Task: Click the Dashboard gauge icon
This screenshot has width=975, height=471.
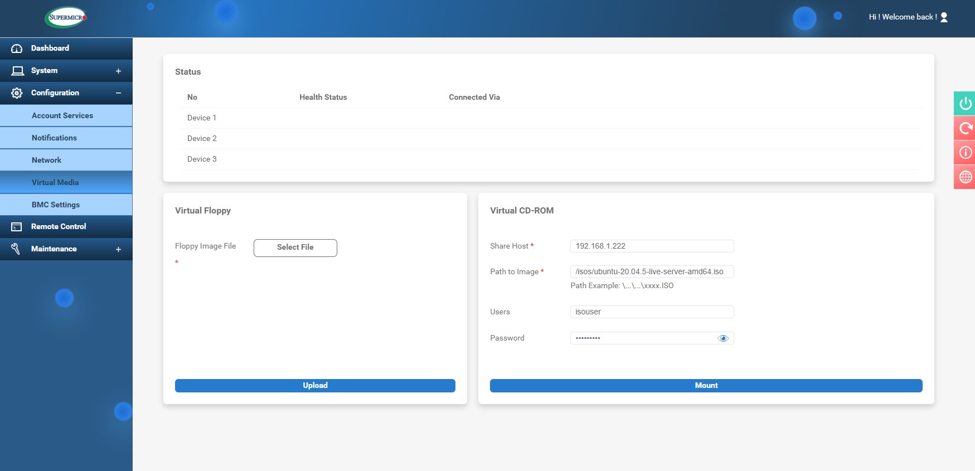Action: tap(17, 48)
